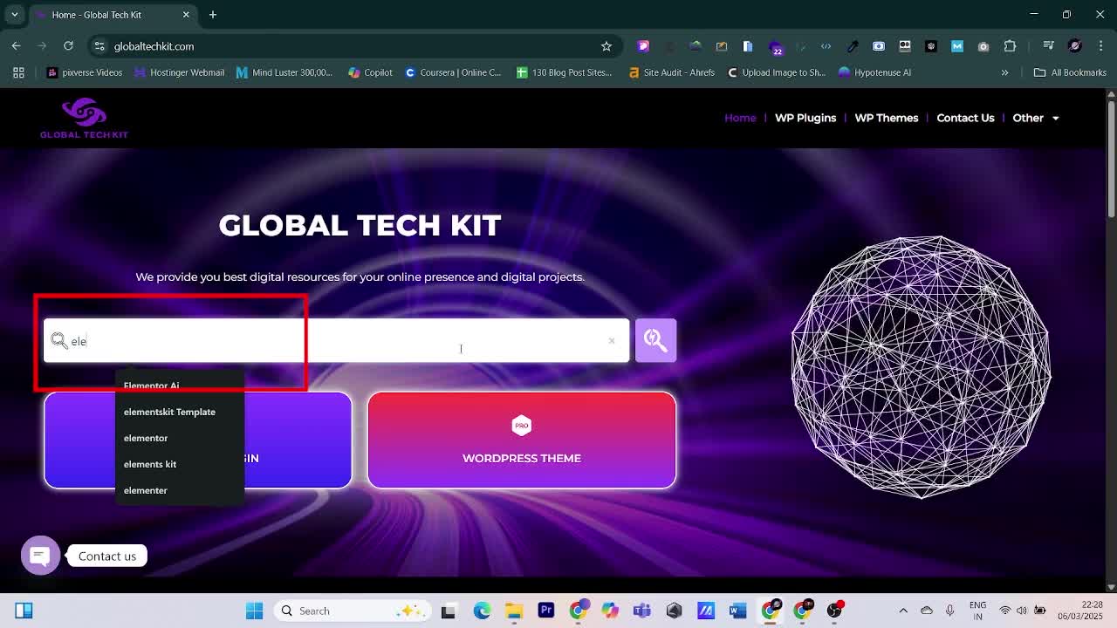Open the Hostinger Webmail bookmark
Image resolution: width=1117 pixels, height=628 pixels.
pos(179,72)
